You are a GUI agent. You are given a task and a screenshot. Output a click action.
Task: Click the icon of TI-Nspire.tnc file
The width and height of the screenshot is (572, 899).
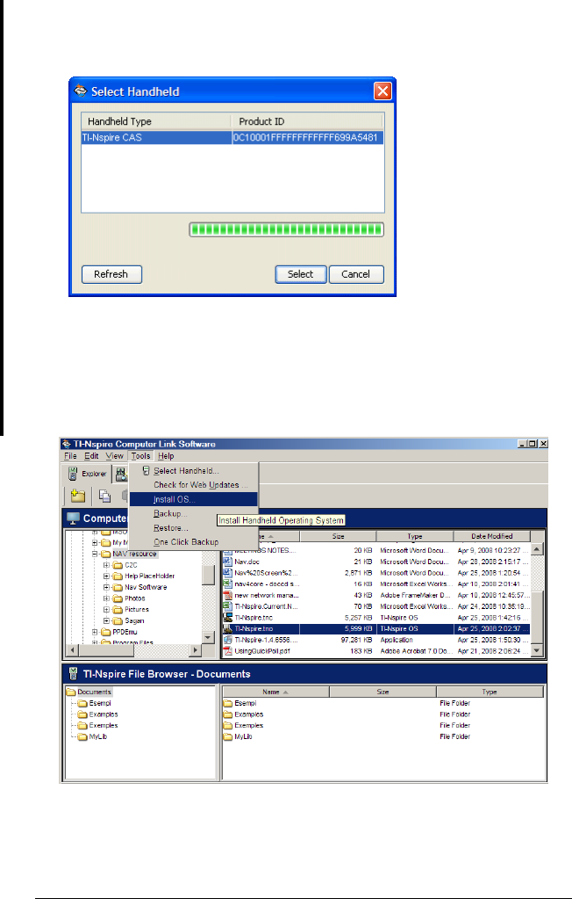(227, 618)
